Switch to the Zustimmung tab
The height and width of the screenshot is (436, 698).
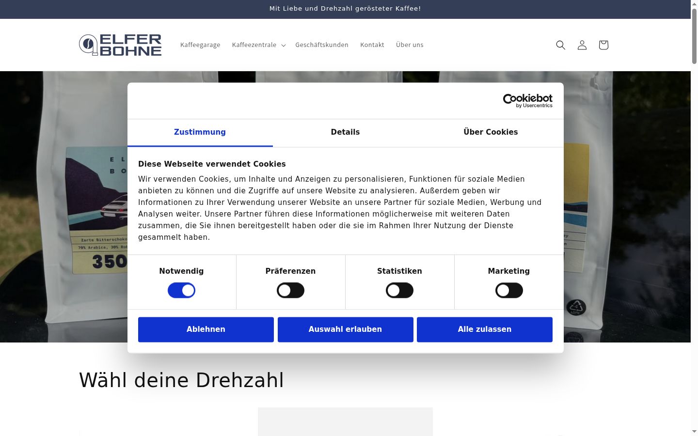[x=200, y=132]
